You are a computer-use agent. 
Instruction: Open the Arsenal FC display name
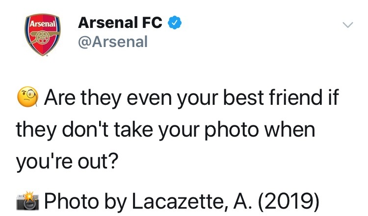(120, 23)
